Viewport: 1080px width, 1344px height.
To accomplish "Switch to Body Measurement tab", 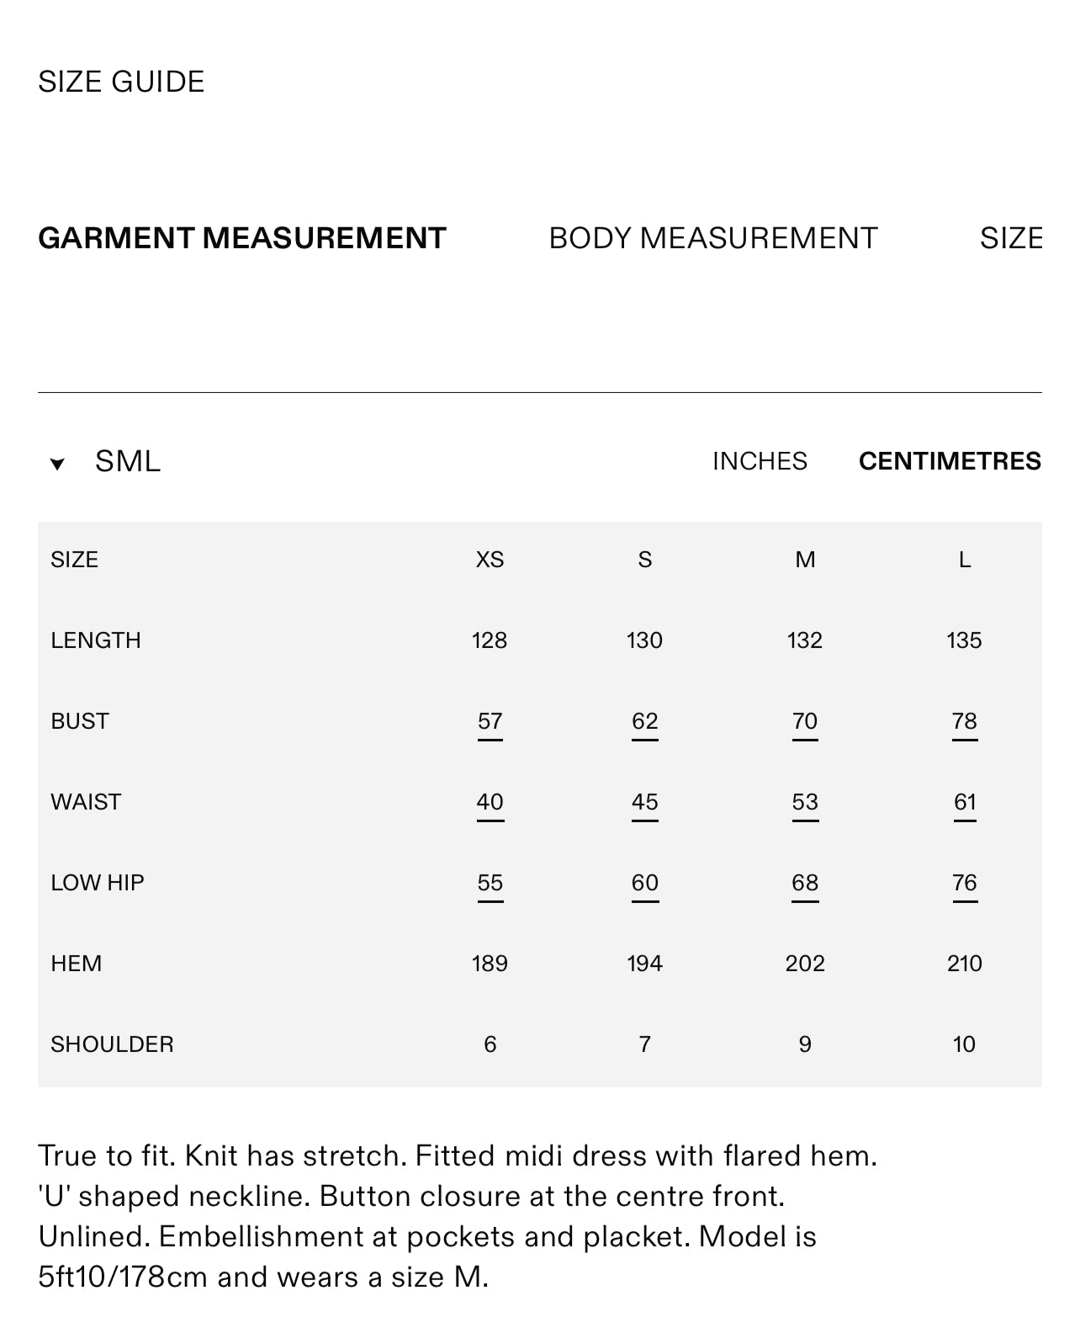I will [712, 239].
